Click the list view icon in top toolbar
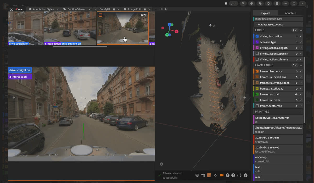314x183 pixels. [285, 4]
